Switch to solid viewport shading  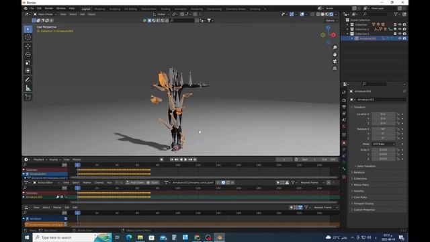pyautogui.click(x=322, y=14)
